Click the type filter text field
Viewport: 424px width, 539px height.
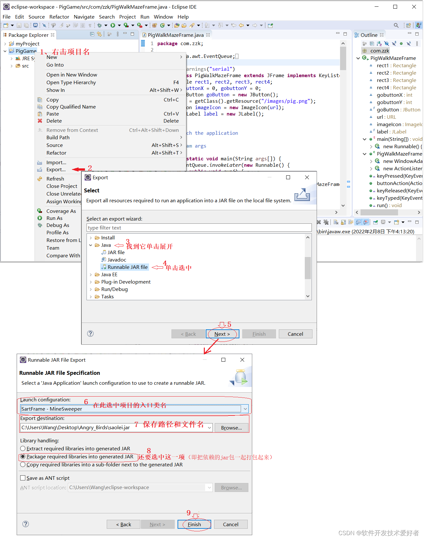199,228
